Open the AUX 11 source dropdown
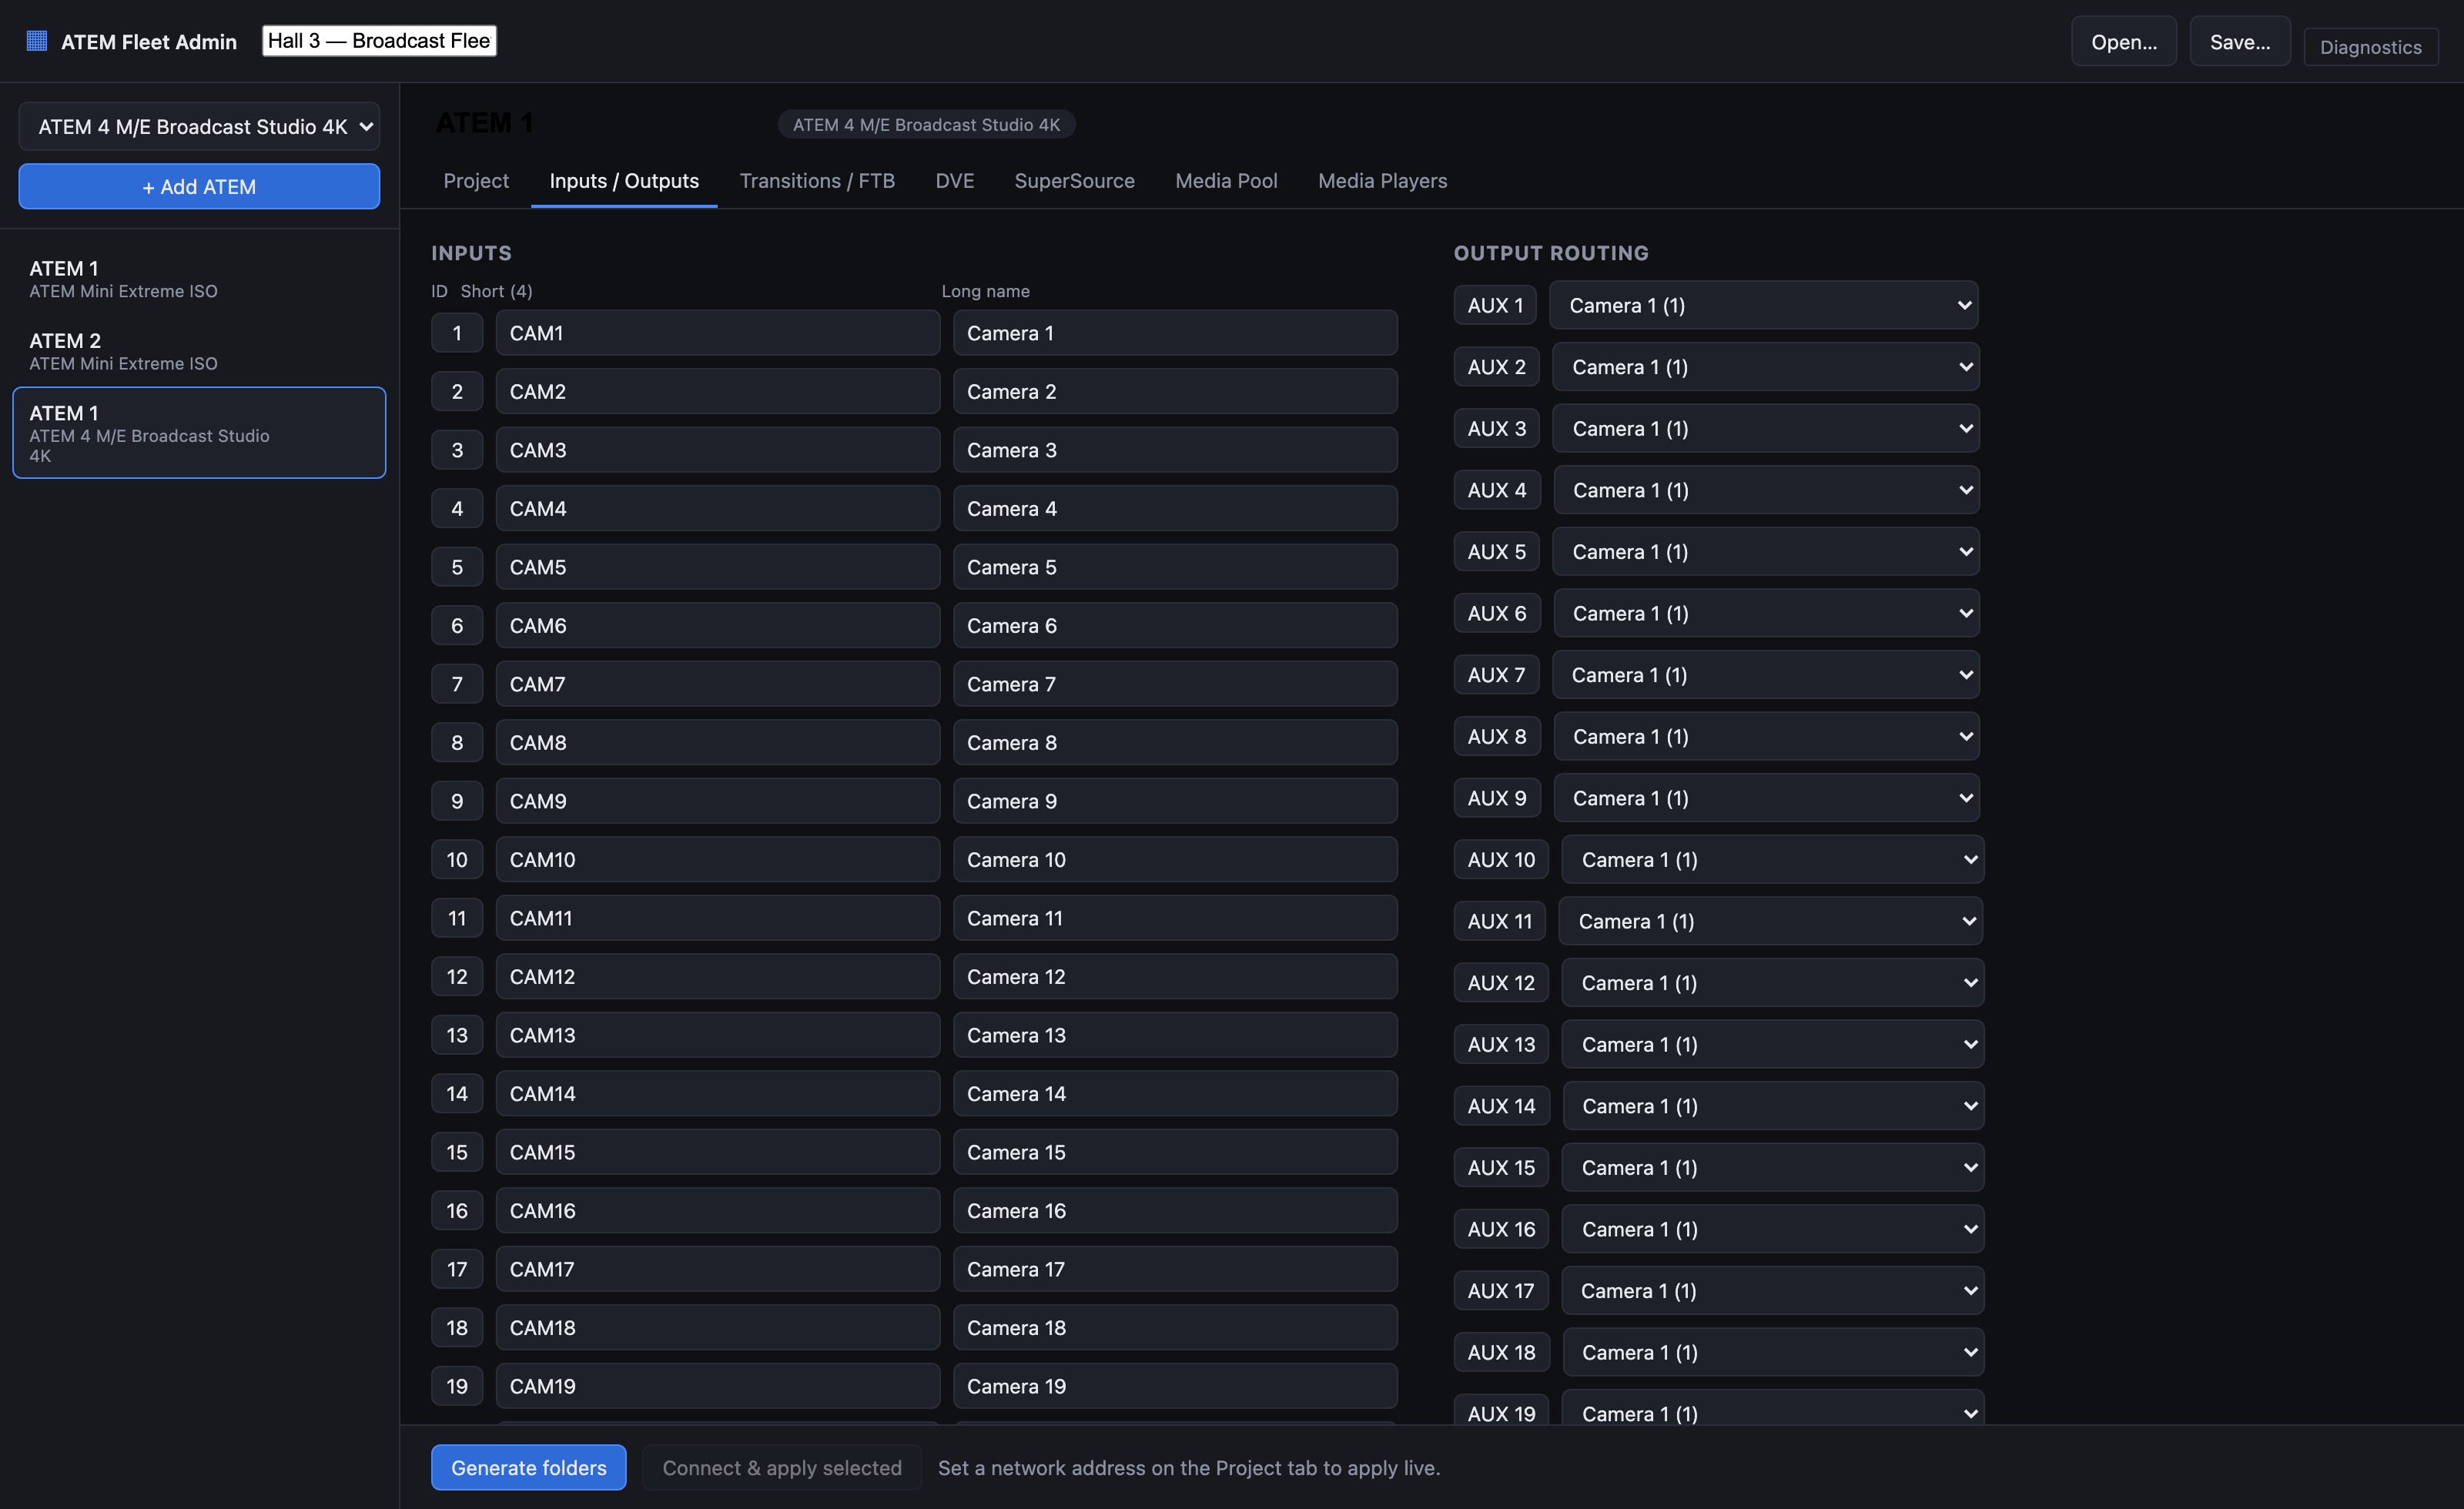2464x1509 pixels. point(1770,922)
